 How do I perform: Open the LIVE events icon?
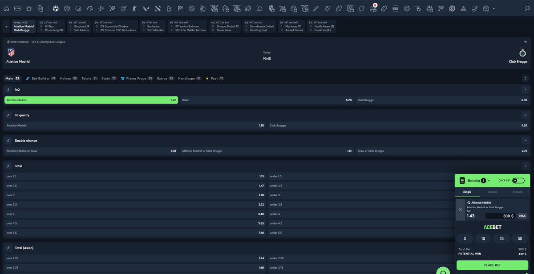(x=18, y=8)
